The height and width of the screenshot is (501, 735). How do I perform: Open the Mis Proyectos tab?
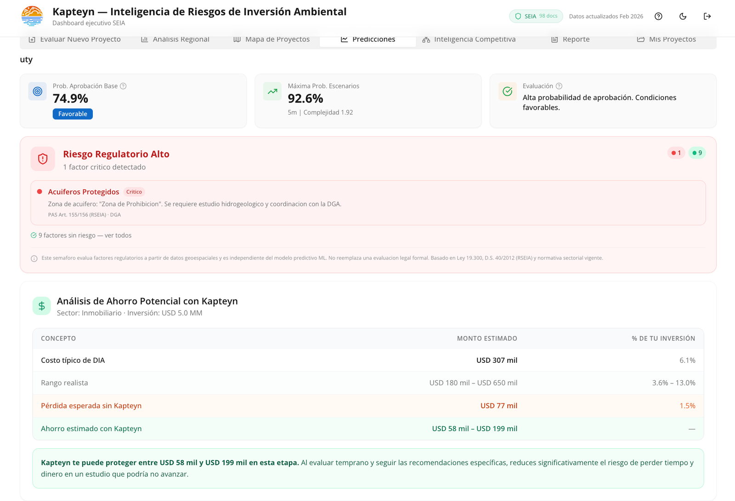(x=666, y=39)
